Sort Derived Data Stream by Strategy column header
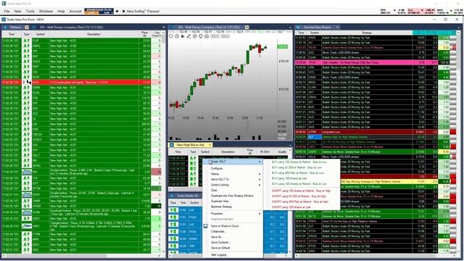Viewport: 464px width, 261px height. tap(367, 33)
